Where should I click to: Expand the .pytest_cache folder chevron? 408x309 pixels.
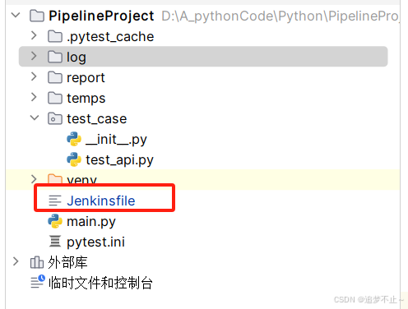coord(34,35)
